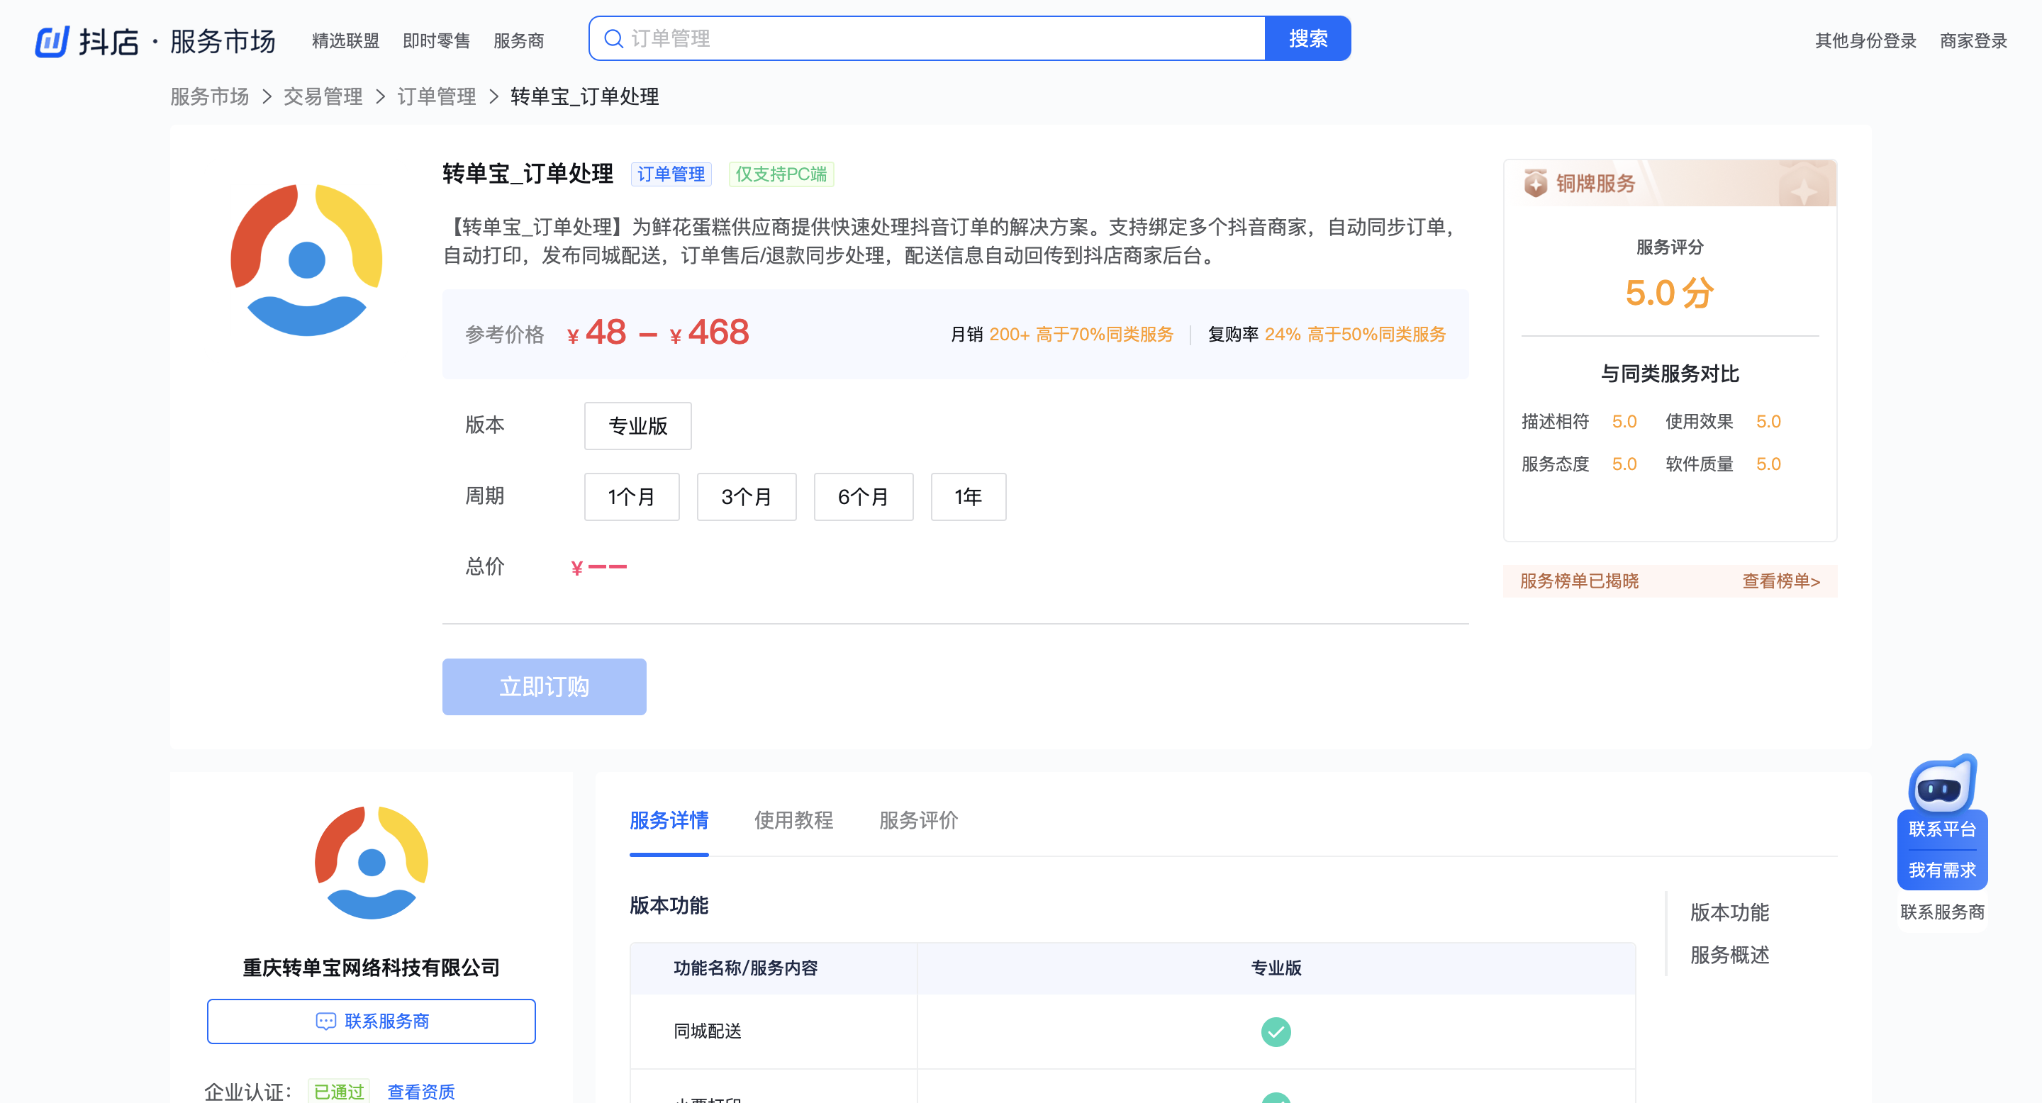Click the 5.0 分 service score

tap(1670, 293)
